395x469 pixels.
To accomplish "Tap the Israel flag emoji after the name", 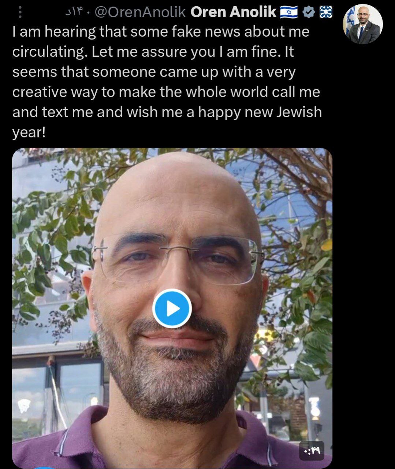I will (x=289, y=13).
